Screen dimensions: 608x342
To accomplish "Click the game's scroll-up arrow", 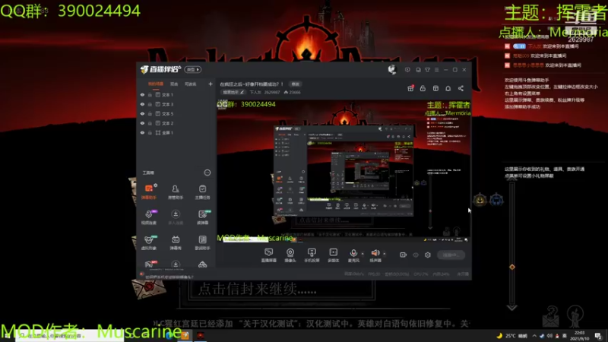I will (x=511, y=179).
